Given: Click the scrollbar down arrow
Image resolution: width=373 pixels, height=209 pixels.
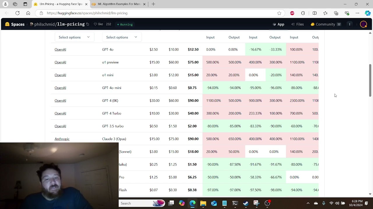Looking at the screenshot, I should [370, 194].
